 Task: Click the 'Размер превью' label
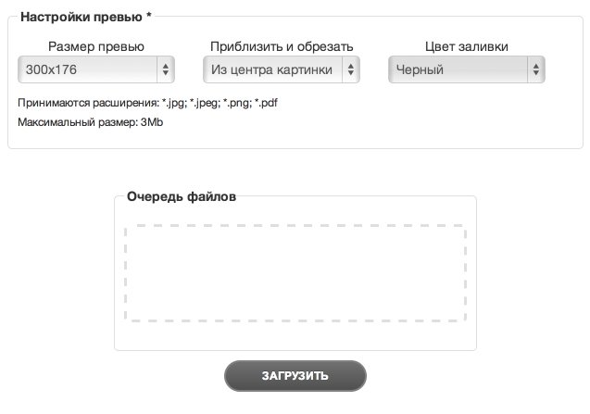pyautogui.click(x=96, y=46)
